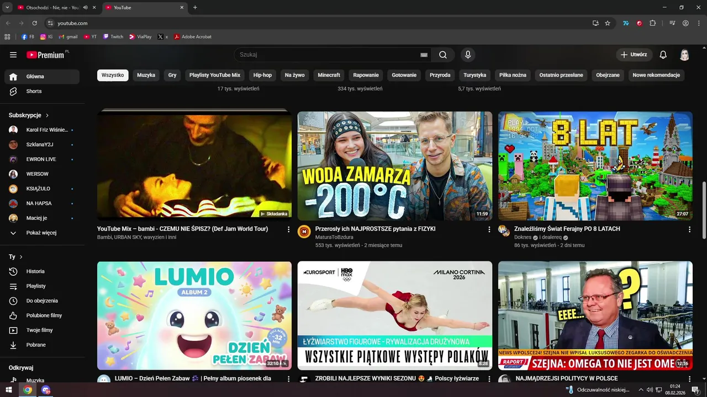
Task: Select the Nowe rekomendacje chip
Action: click(656, 75)
